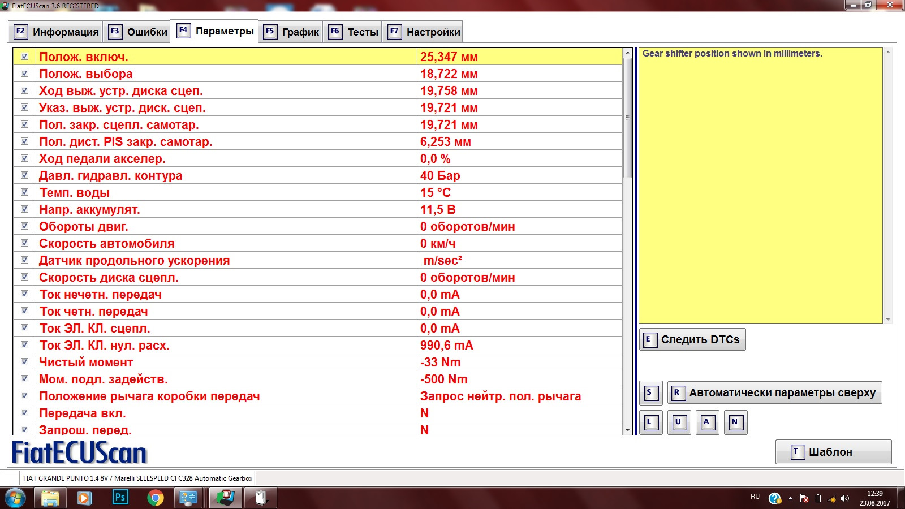905x509 pixels.
Task: Show hidden tray icons arrow
Action: [x=790, y=498]
